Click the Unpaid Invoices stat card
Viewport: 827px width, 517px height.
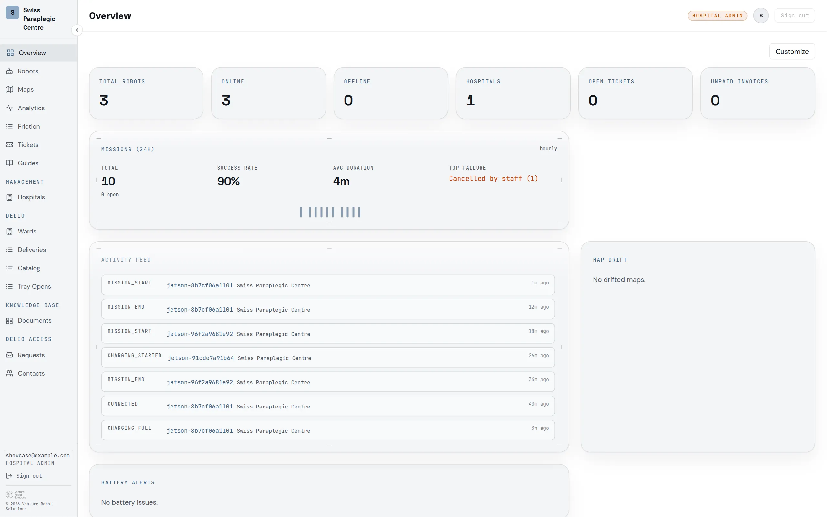(758, 93)
